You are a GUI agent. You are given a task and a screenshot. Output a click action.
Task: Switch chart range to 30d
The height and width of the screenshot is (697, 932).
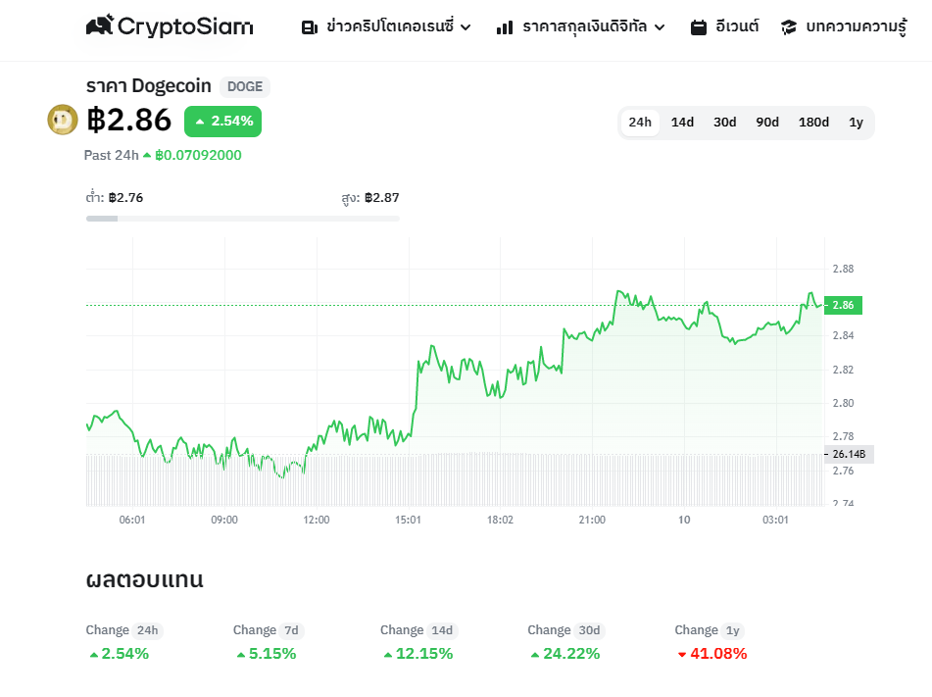[x=724, y=123]
